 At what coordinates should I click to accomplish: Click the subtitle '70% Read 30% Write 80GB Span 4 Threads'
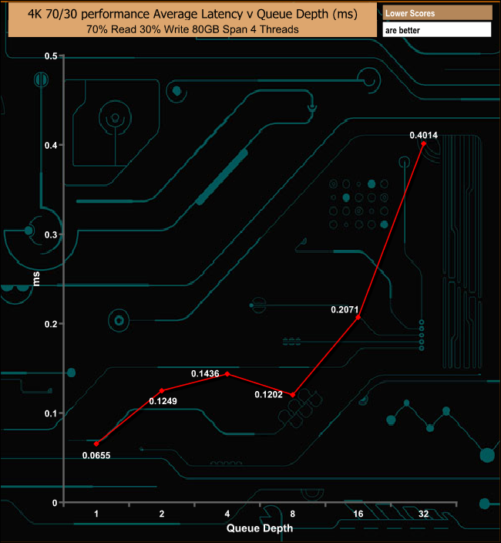click(193, 29)
